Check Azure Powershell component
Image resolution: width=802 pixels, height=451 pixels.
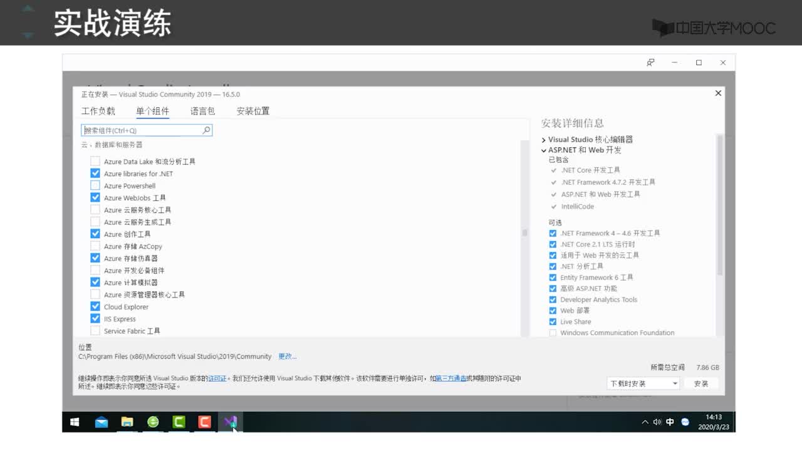(x=95, y=185)
